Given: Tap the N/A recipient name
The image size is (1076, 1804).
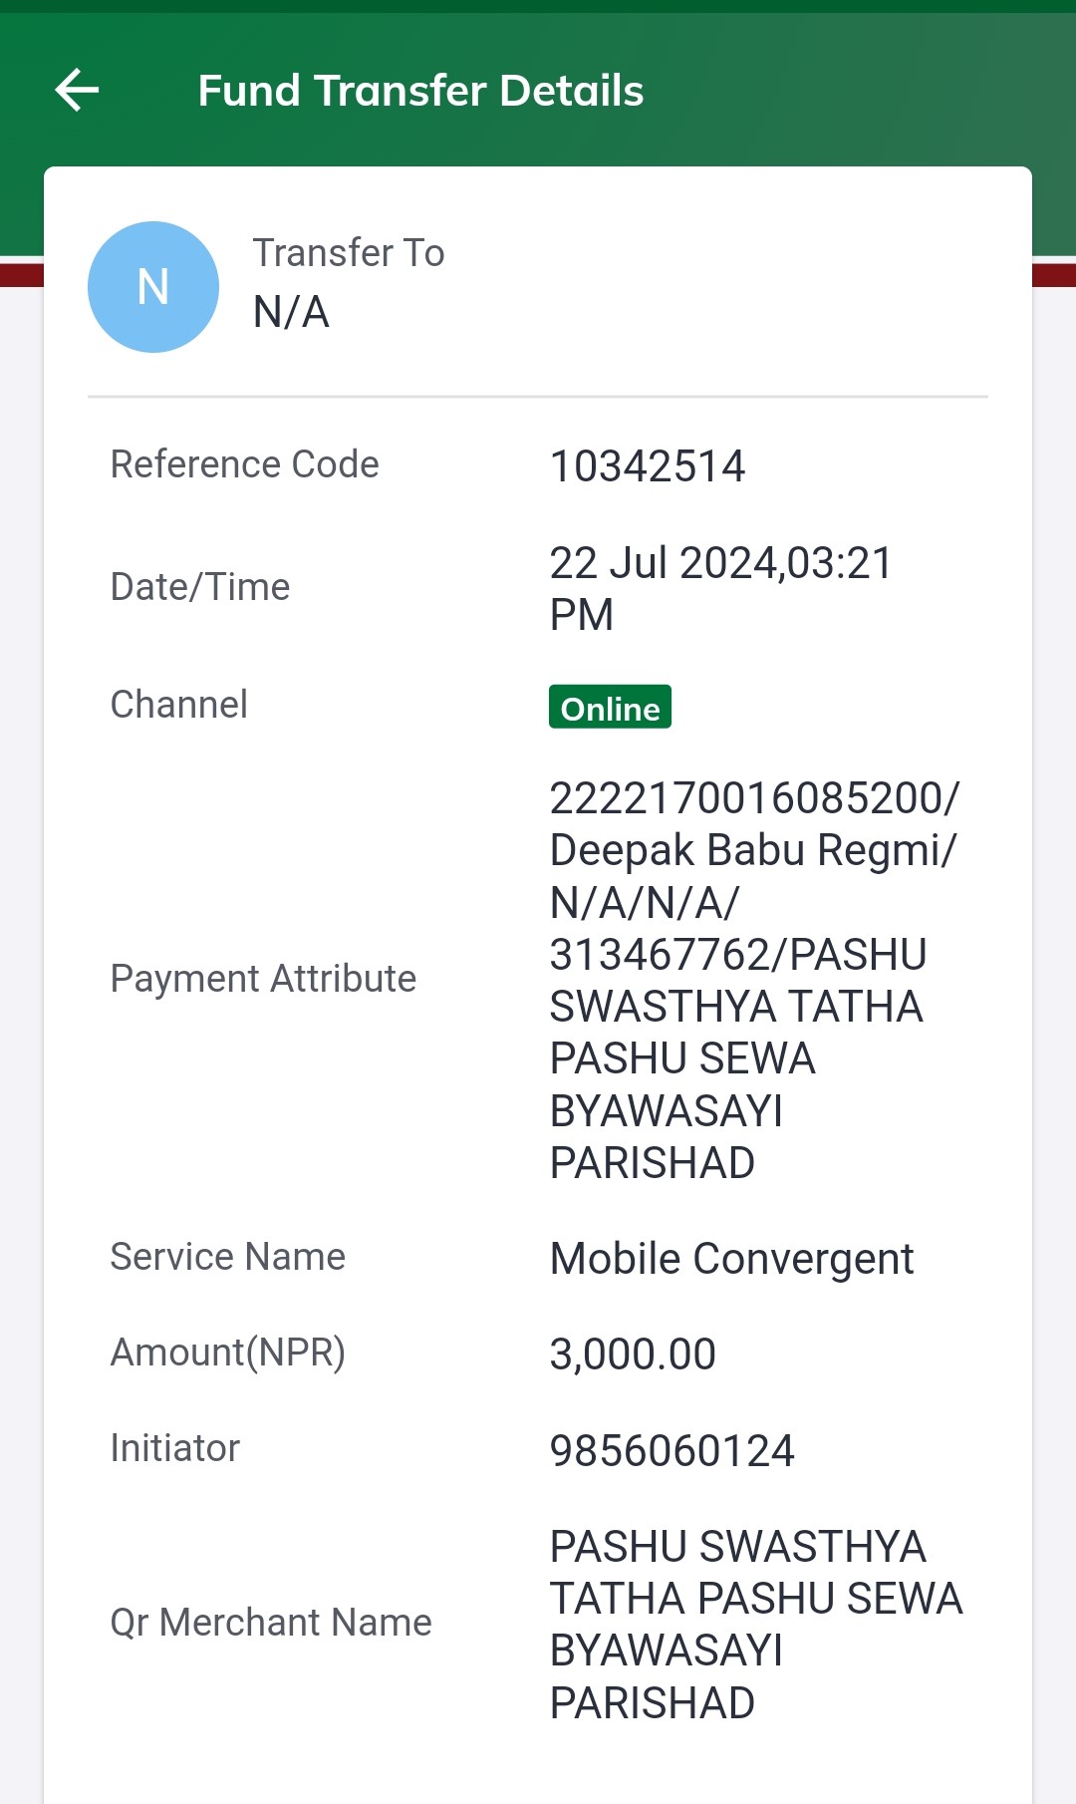Looking at the screenshot, I should 291,312.
